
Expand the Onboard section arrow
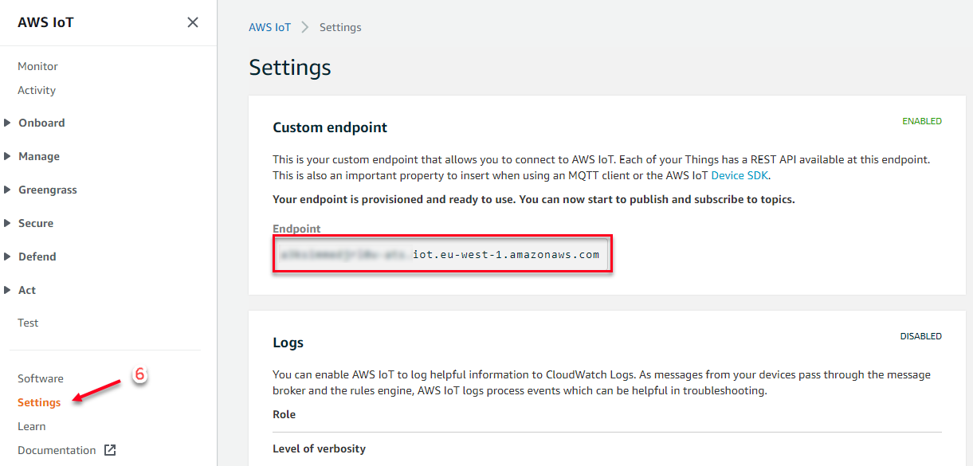pos(7,123)
